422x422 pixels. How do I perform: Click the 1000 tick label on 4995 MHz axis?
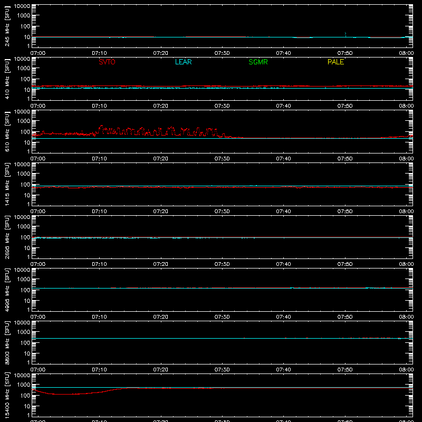[24, 279]
